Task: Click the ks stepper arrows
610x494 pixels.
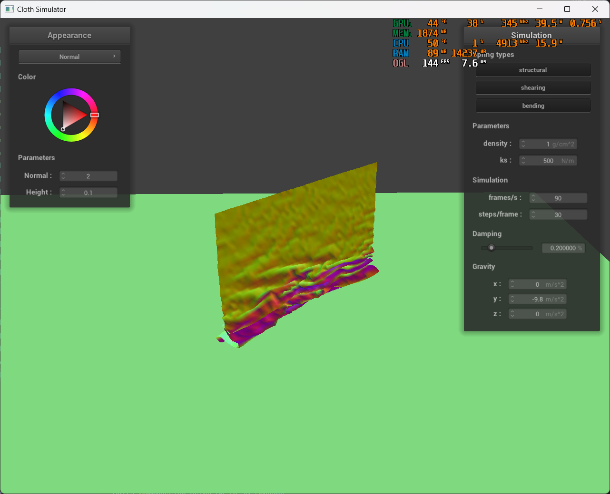Action: pyautogui.click(x=523, y=161)
